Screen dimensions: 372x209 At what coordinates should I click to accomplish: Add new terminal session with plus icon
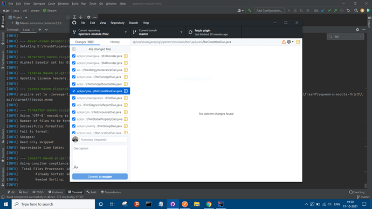[x=40, y=30]
